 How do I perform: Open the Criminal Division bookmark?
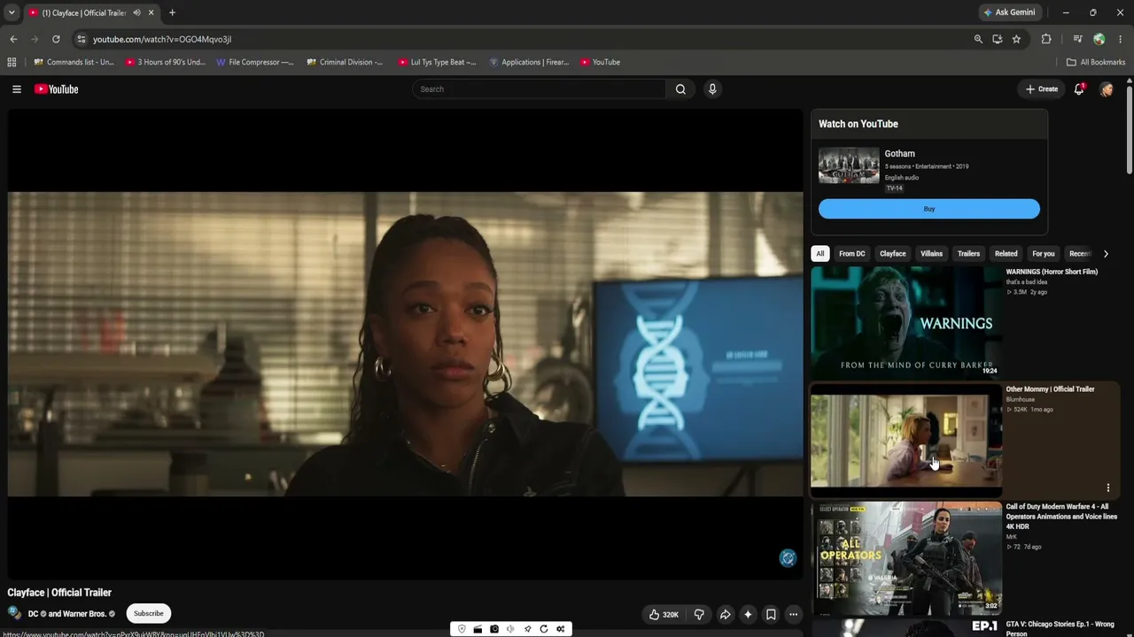(346, 62)
